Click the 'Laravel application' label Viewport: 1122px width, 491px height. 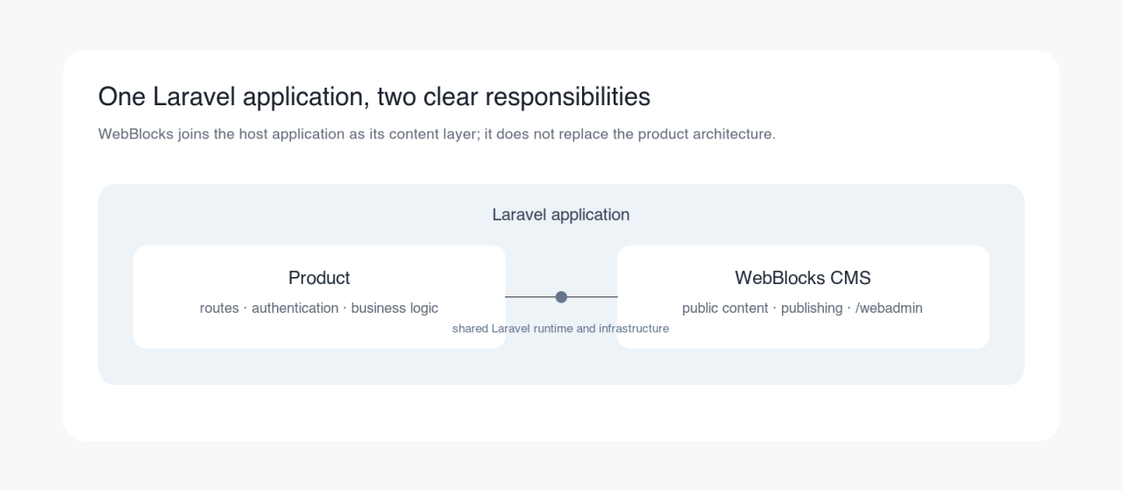click(561, 215)
